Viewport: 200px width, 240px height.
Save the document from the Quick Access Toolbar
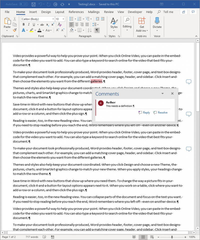point(33,4)
